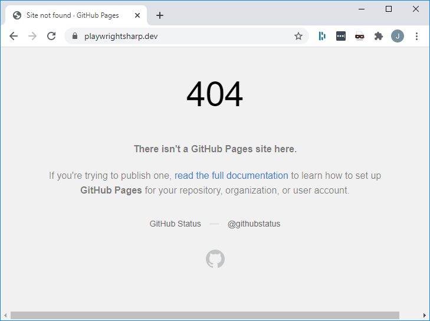Open a new tab with plus button

(160, 15)
